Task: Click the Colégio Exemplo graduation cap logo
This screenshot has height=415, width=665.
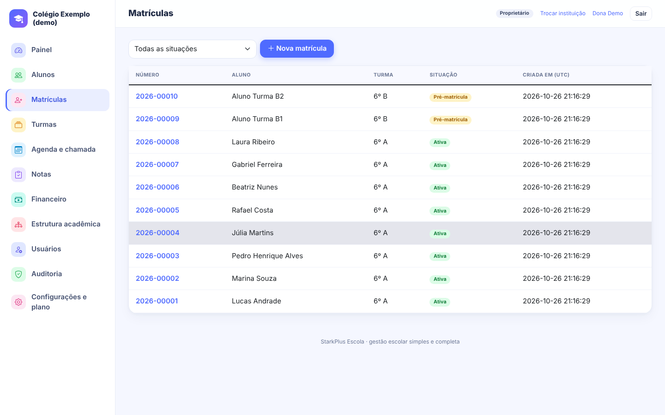Action: (x=18, y=18)
